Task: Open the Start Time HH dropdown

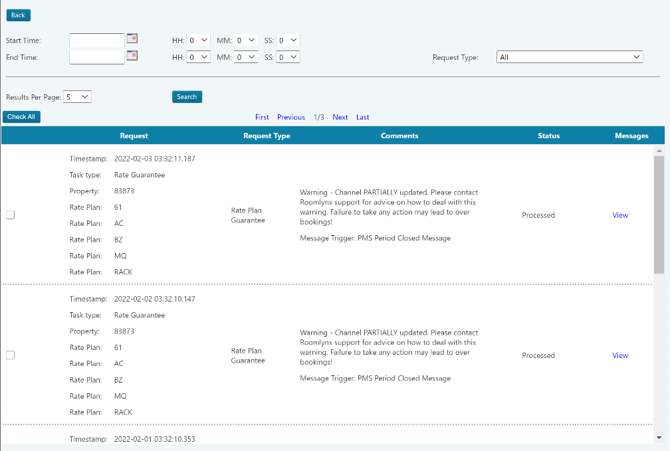Action: click(199, 40)
